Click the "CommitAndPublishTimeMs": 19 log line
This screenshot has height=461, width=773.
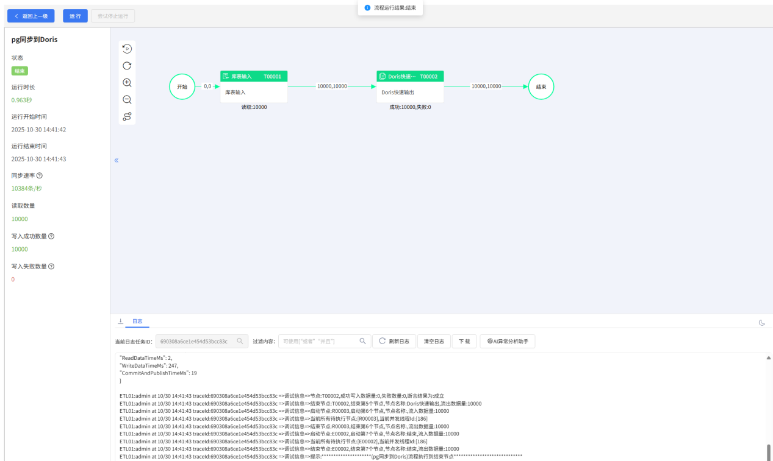tap(158, 373)
